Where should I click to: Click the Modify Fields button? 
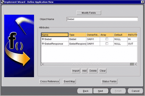click(89, 13)
